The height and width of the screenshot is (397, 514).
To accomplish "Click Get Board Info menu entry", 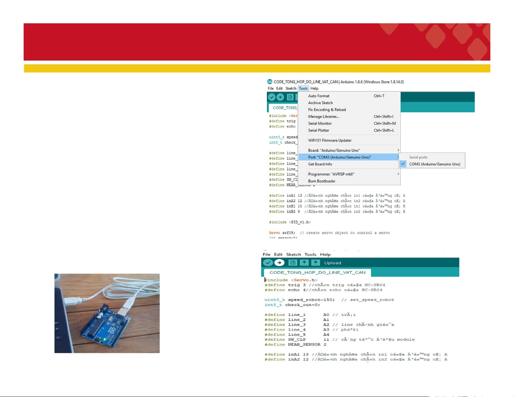I will click(320, 164).
